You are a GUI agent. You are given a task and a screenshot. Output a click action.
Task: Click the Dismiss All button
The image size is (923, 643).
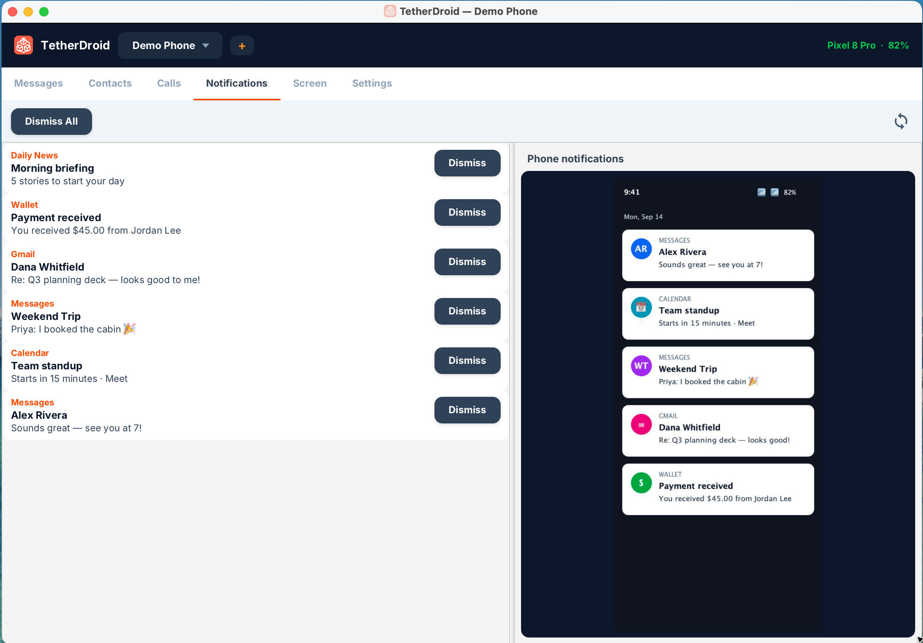51,122
